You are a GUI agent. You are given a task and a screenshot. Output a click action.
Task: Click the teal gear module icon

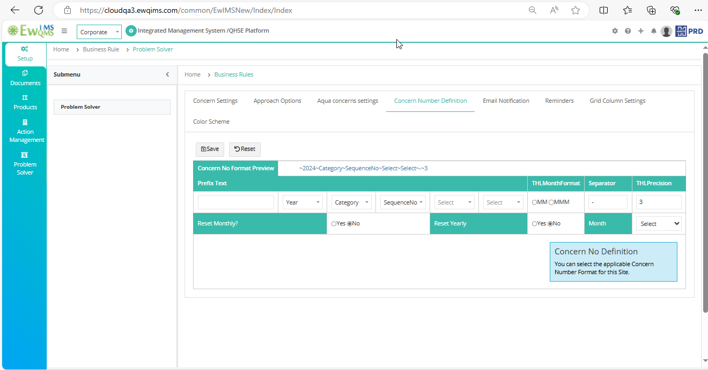pyautogui.click(x=131, y=31)
